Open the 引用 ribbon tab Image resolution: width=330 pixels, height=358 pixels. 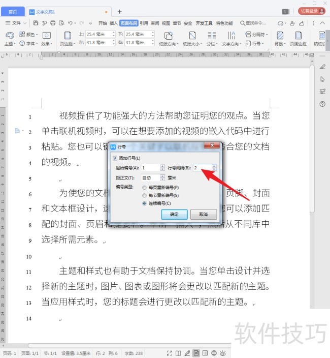(x=144, y=23)
